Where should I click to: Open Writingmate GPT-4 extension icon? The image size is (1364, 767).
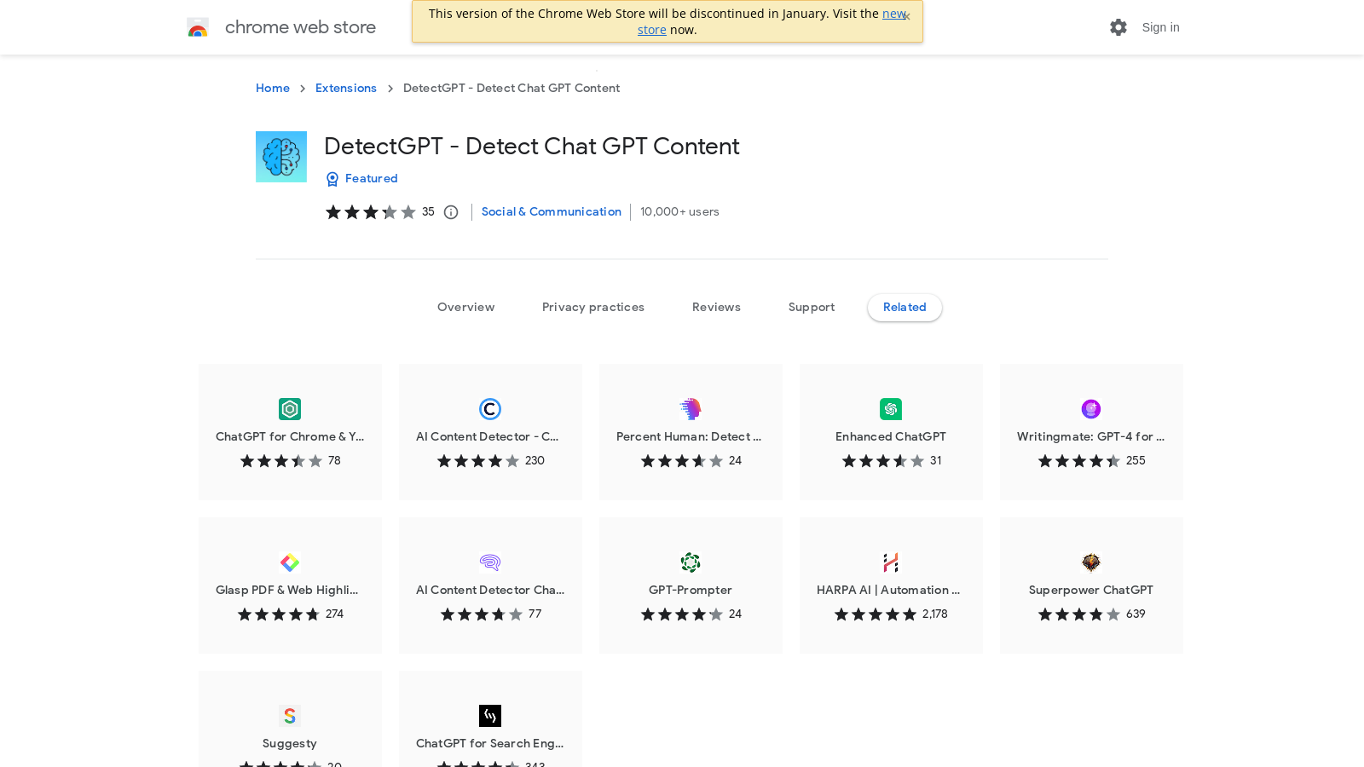[1091, 409]
